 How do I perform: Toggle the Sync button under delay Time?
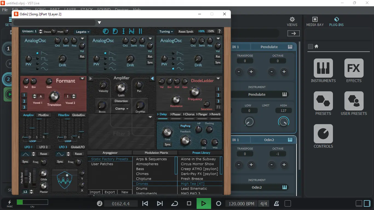168,144
